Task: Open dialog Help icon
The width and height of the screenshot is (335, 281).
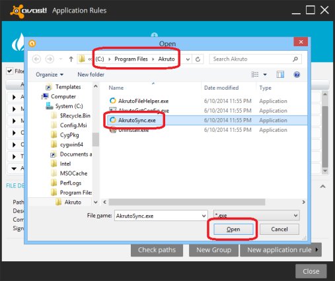Action: (x=297, y=75)
